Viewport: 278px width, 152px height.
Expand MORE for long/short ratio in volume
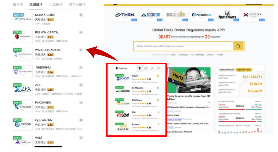point(258,114)
